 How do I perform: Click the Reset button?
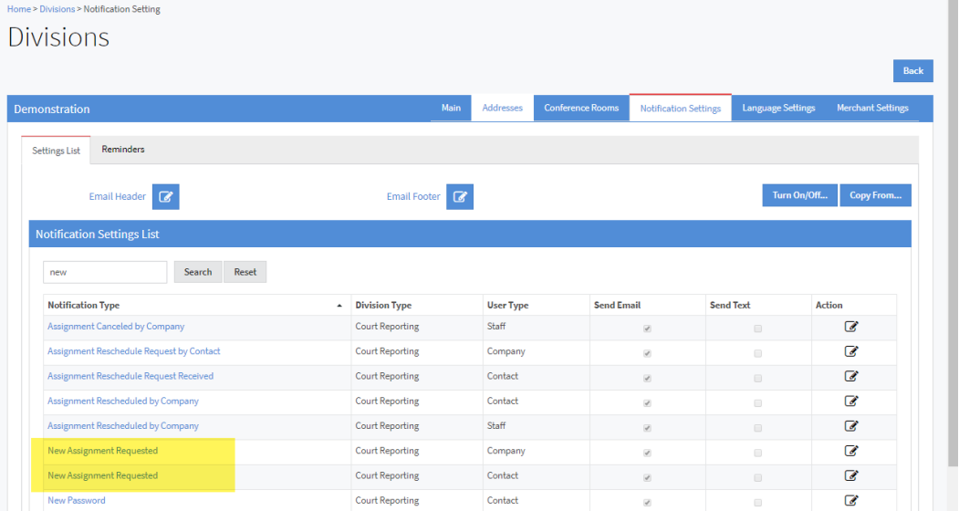[x=245, y=272]
